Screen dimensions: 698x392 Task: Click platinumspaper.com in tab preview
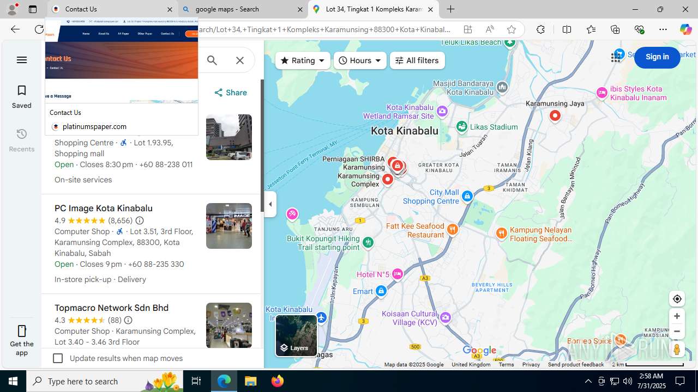[x=94, y=126]
